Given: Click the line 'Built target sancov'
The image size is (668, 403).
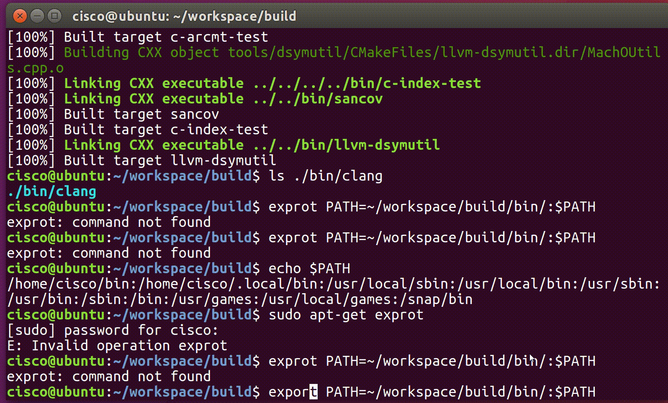Looking at the screenshot, I should (113, 114).
